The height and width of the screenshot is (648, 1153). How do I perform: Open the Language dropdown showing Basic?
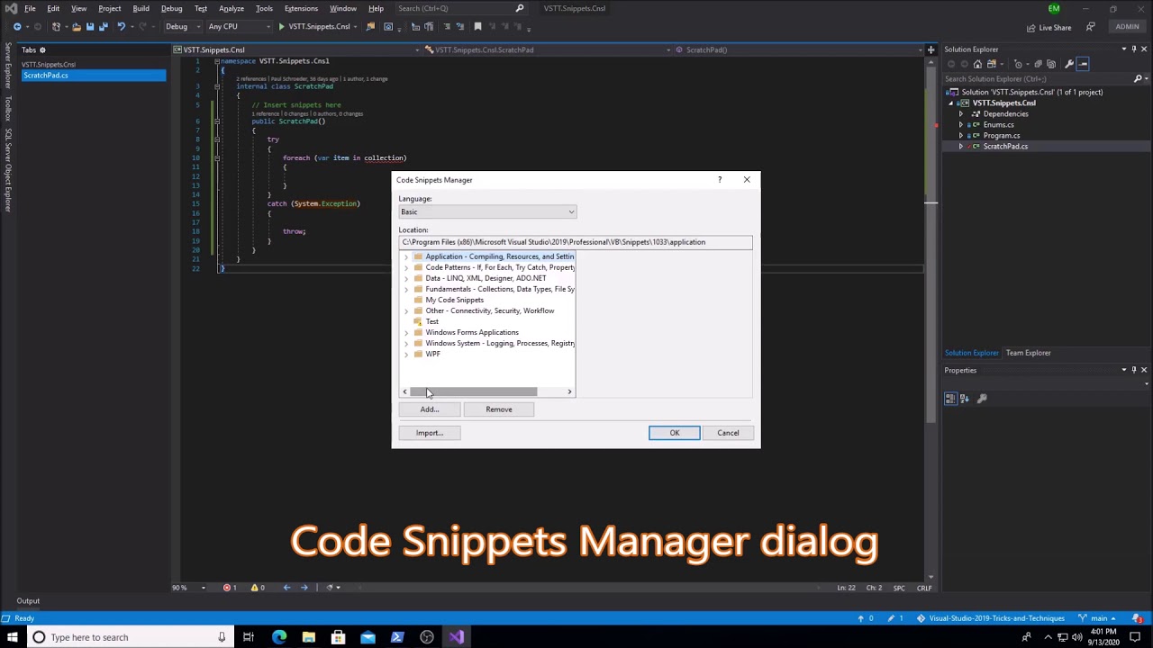[487, 211]
